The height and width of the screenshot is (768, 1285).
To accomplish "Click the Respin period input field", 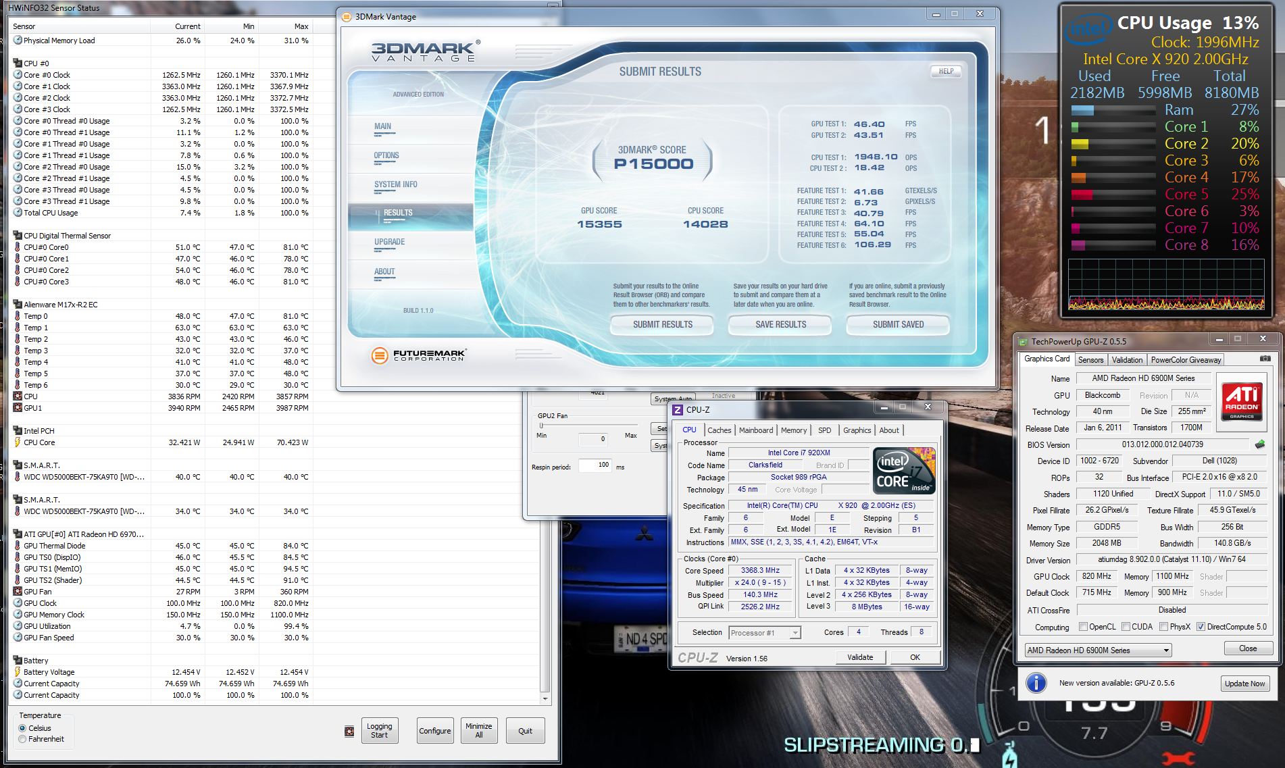I will [x=595, y=465].
